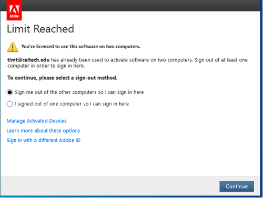Click 'To continue, please select a sign-out method' text
Viewport: 263px width, 198px height.
pyautogui.click(x=63, y=78)
